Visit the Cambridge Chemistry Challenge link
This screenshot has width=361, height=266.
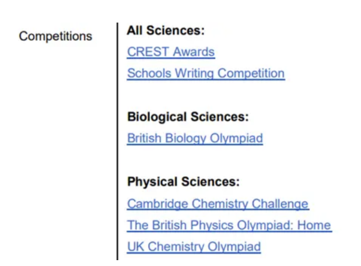click(x=218, y=204)
